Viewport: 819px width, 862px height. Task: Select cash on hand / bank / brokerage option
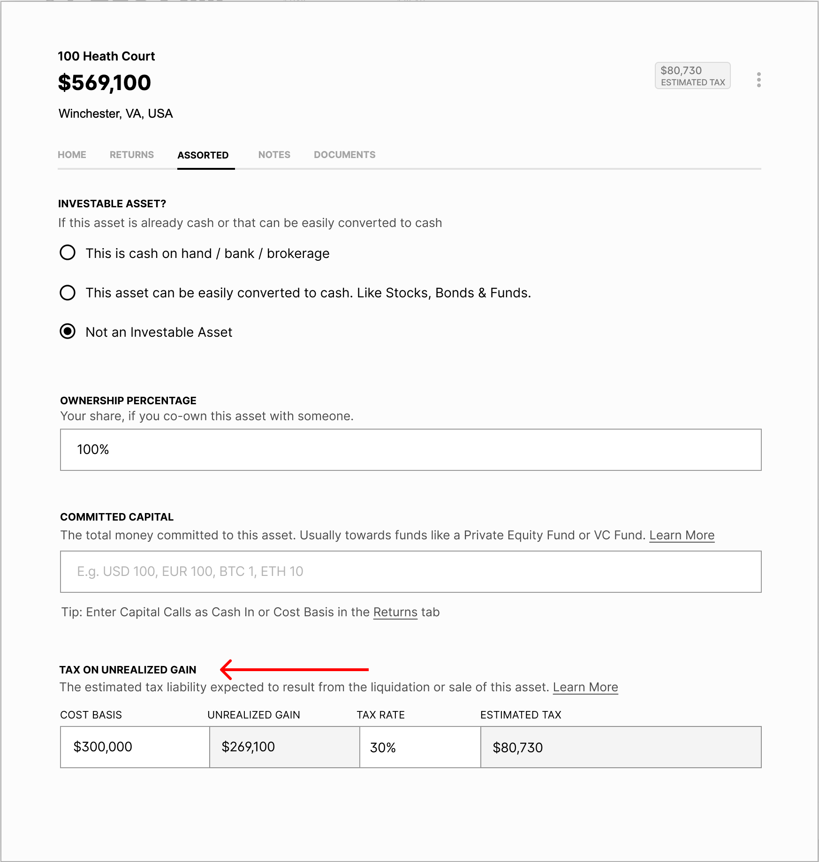point(68,252)
